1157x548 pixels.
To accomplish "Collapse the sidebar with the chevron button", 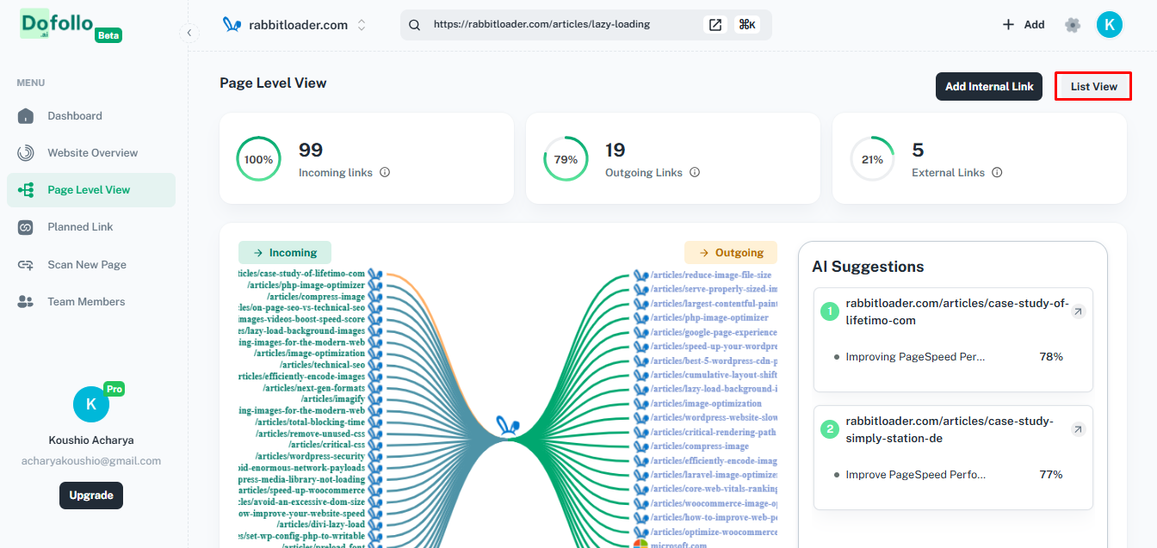I will point(189,33).
